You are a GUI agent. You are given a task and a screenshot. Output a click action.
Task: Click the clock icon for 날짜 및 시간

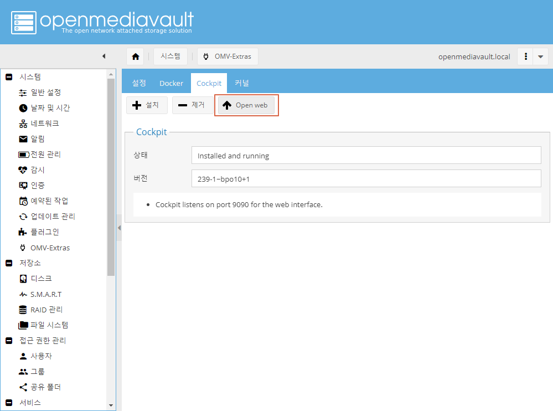pyautogui.click(x=23, y=109)
